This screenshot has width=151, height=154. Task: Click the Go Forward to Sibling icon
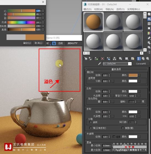click(148, 59)
